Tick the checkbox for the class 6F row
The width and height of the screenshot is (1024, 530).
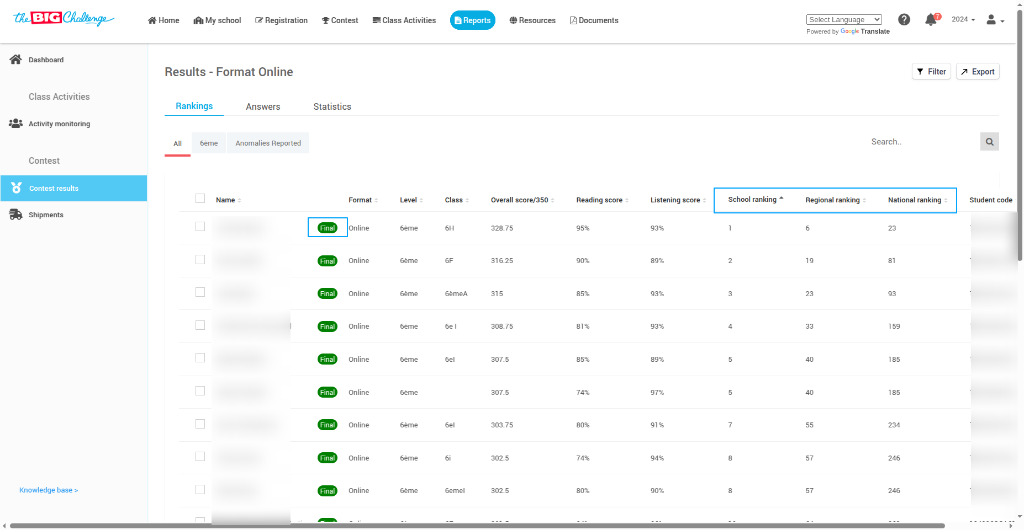pyautogui.click(x=200, y=260)
